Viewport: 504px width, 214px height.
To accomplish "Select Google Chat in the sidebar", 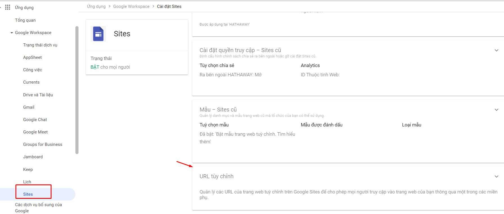I will coord(35,120).
